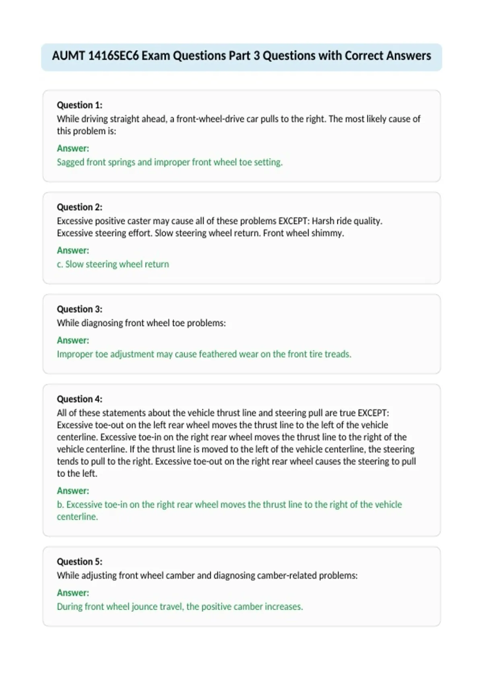The image size is (483, 685).
Task: Click the green Answer label under Question 5
Action: click(73, 593)
